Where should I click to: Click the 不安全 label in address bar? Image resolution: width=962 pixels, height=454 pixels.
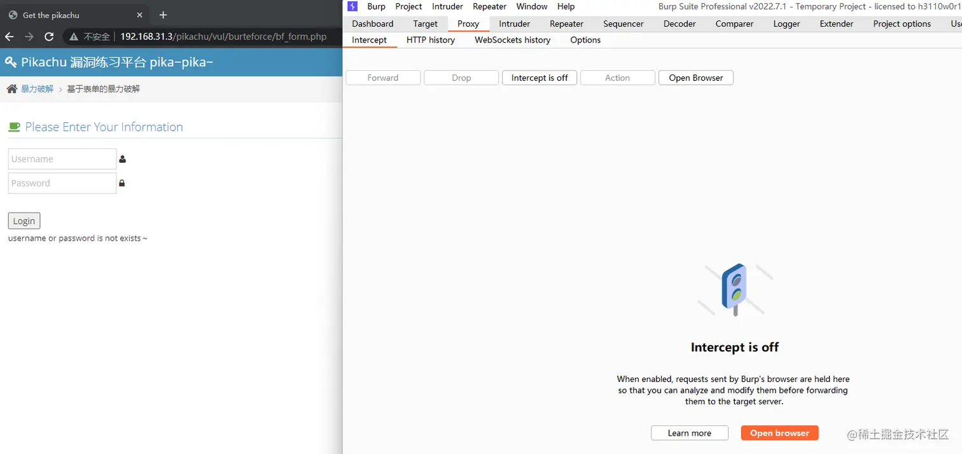pos(97,37)
